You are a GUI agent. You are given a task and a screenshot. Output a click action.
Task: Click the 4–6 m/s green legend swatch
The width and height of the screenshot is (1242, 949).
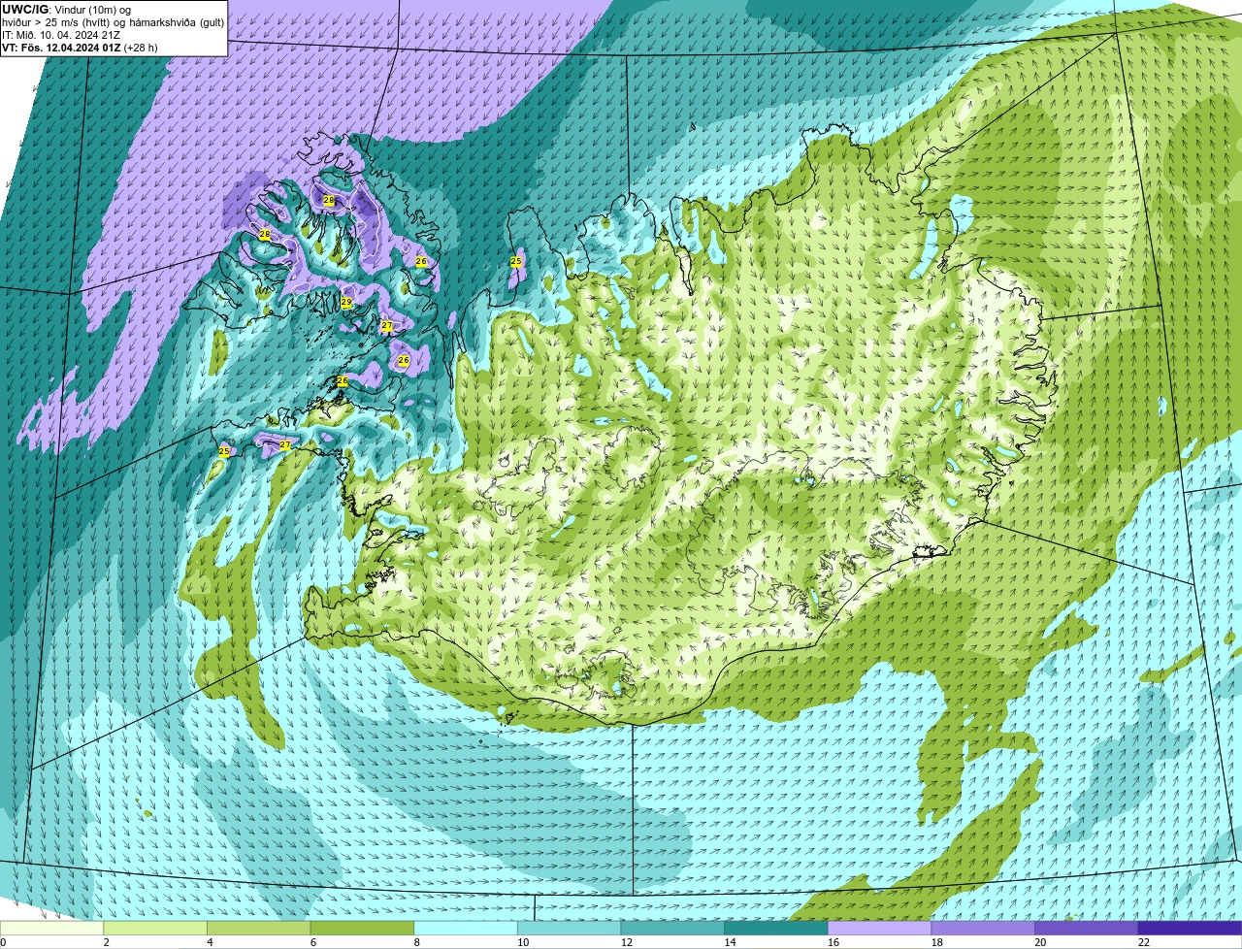259,929
